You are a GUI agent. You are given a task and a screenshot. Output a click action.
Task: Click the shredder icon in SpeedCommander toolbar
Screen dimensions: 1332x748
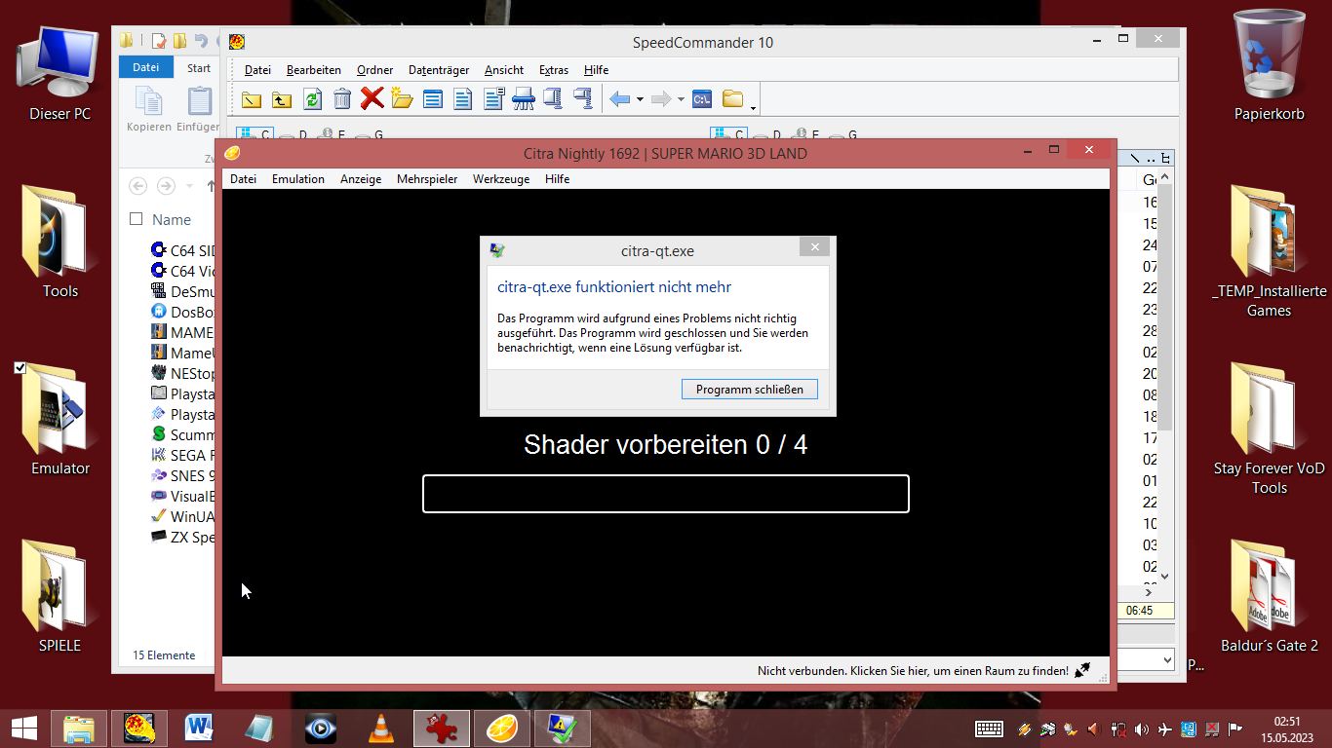coord(523,98)
